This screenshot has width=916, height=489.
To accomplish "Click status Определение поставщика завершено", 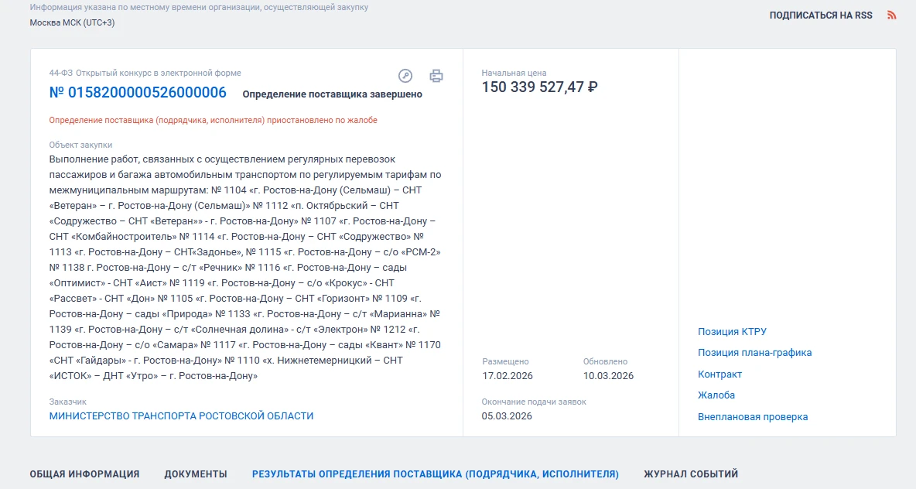I will (332, 94).
